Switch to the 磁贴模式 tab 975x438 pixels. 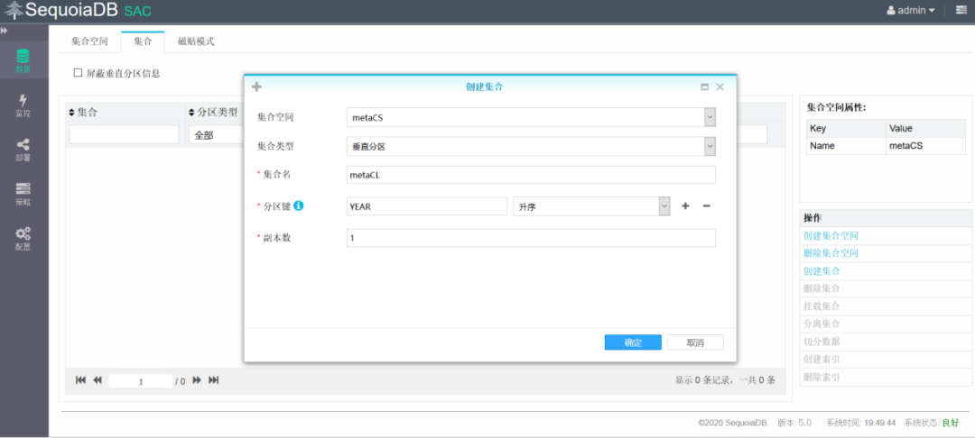(x=196, y=41)
